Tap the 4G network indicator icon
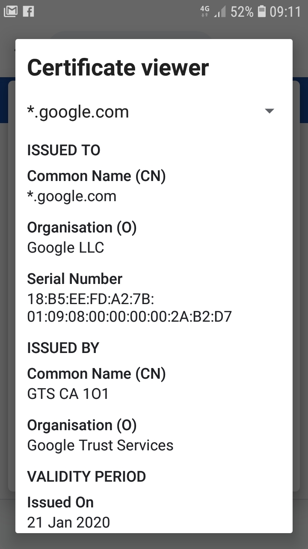Screen dimensions: 308x549 click(205, 12)
